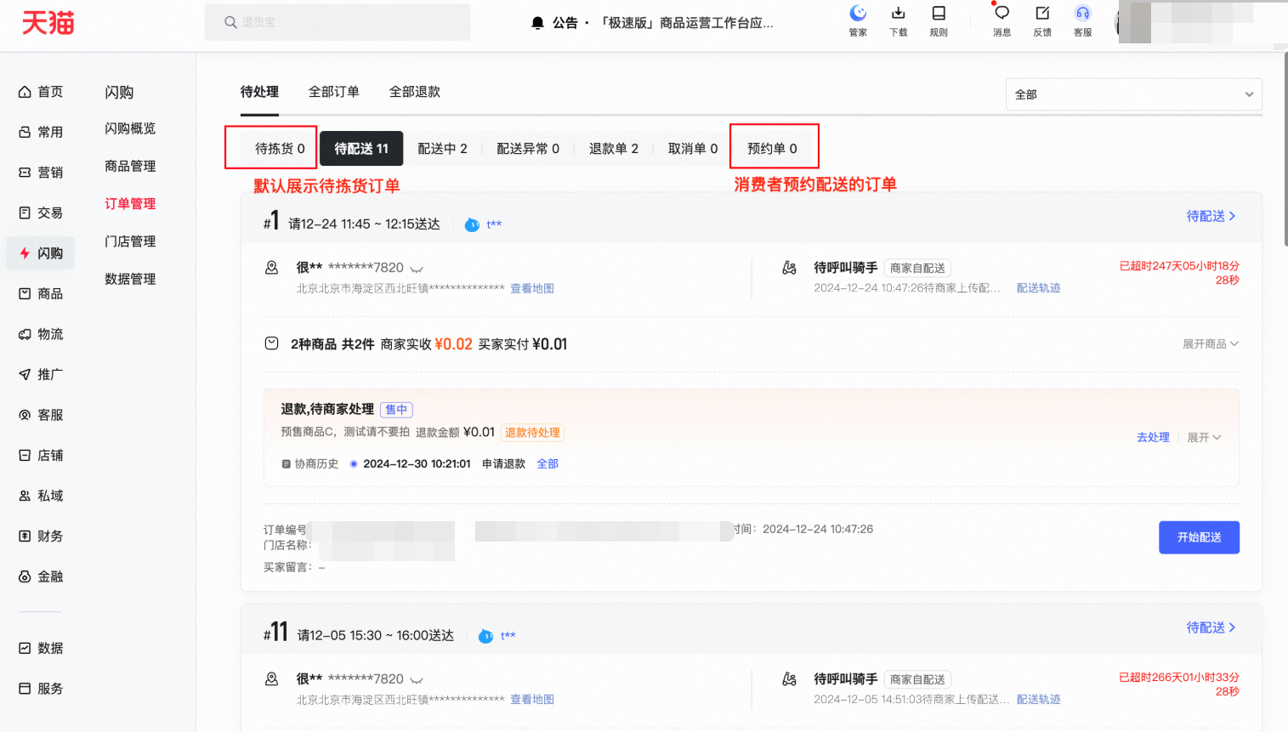The width and height of the screenshot is (1288, 732).
Task: Select the 取消单 0 filter tab
Action: [x=693, y=149]
